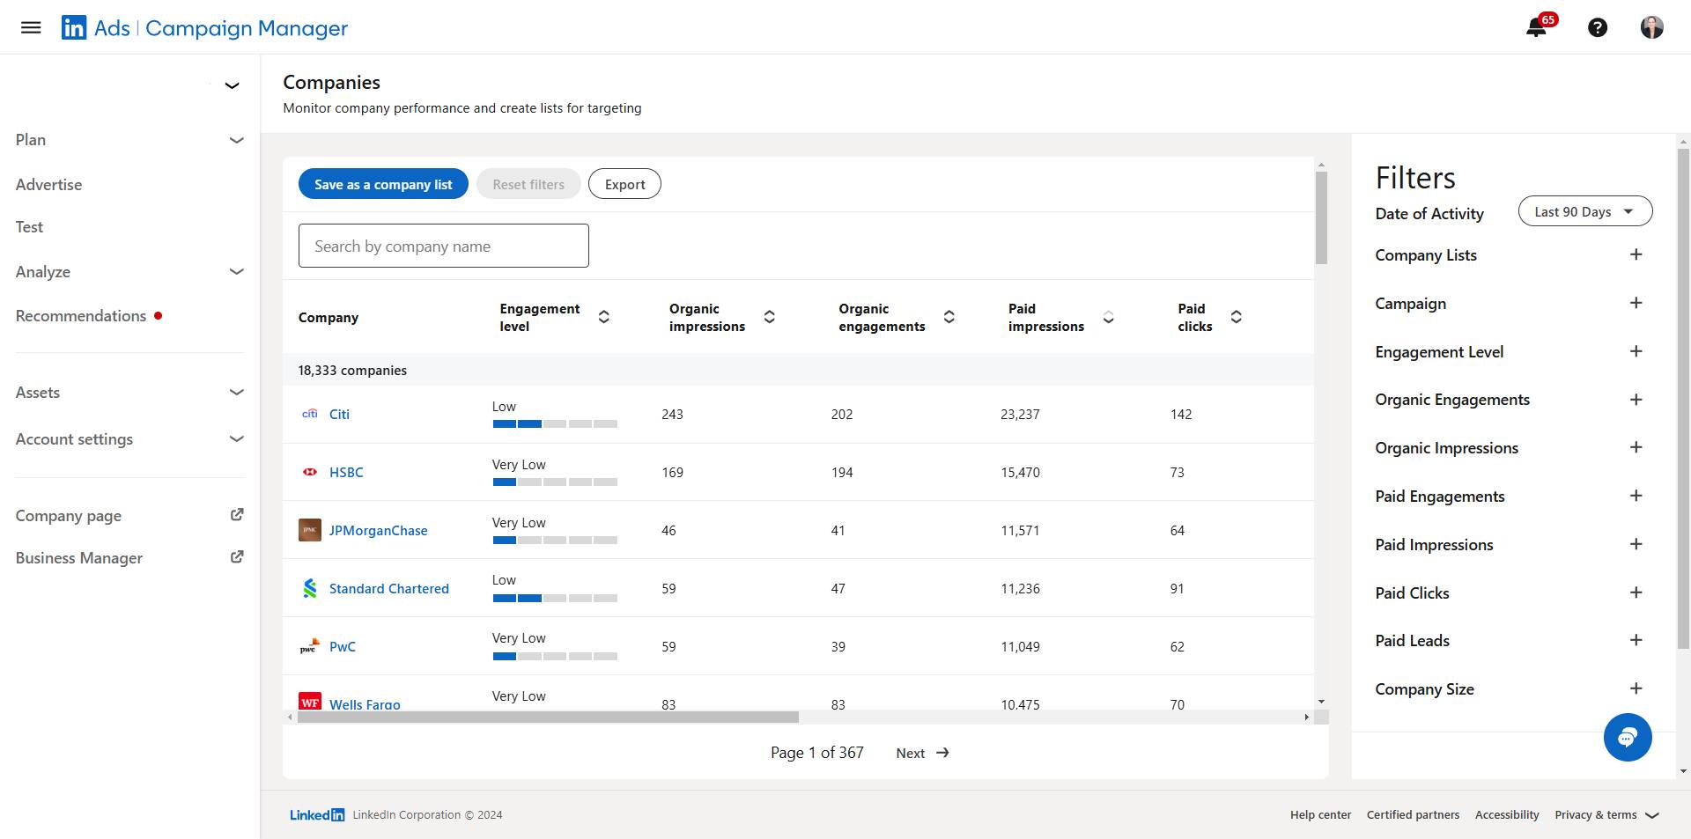
Task: Expand the Paid Impressions filter
Action: point(1636,544)
